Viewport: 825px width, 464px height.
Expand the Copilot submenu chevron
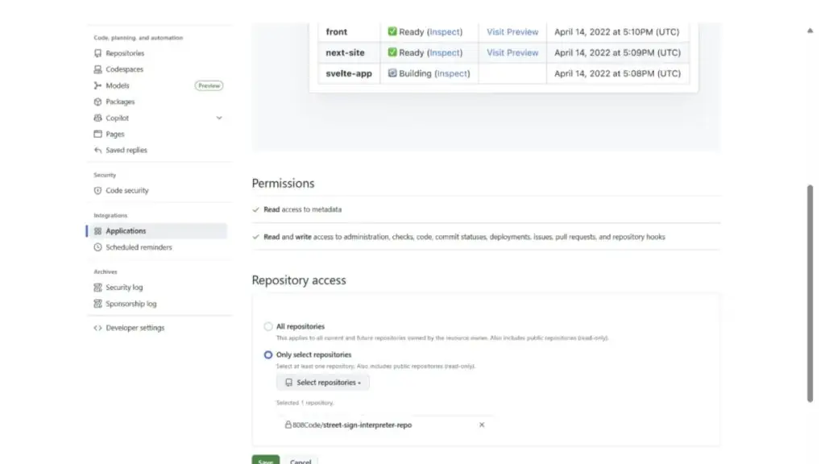[219, 118]
